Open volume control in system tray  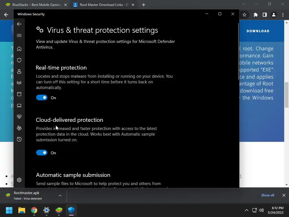point(261,210)
